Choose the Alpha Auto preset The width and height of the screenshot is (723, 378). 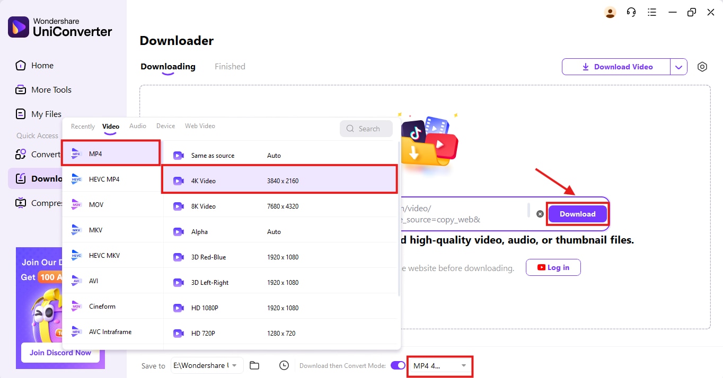coord(280,232)
